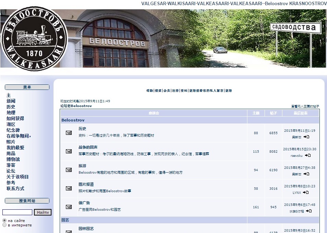Click the envelope icon beside 战争的回声 forum

pyautogui.click(x=69, y=151)
